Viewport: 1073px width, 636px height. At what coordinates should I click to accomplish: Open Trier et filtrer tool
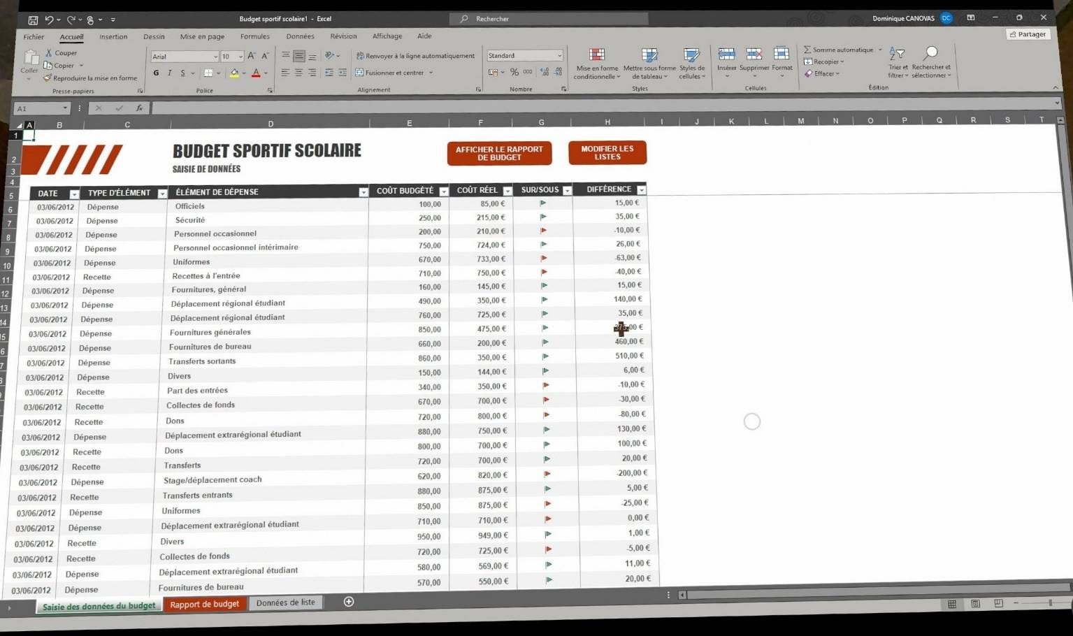(x=897, y=55)
